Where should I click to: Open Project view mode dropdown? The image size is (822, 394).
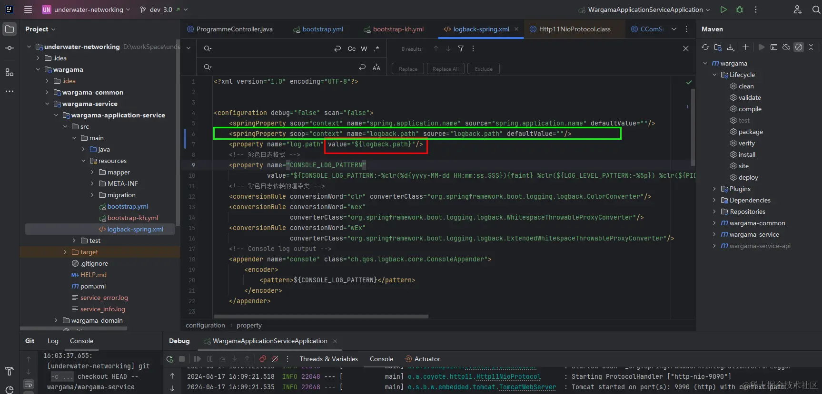(x=40, y=29)
